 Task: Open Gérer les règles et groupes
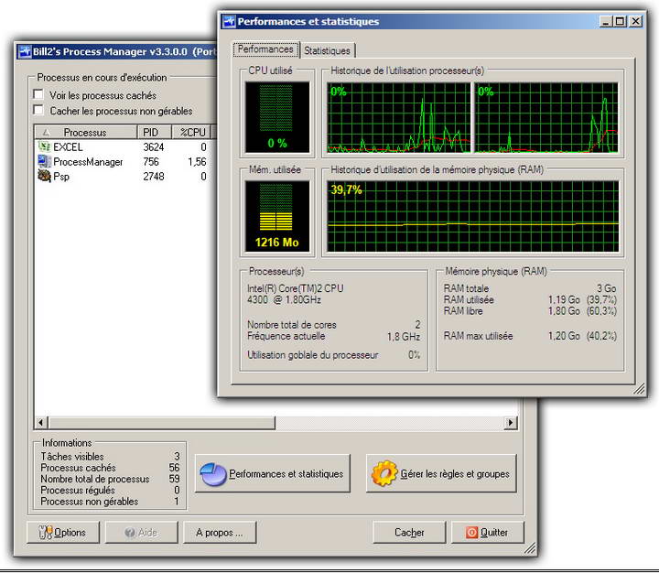(x=441, y=473)
